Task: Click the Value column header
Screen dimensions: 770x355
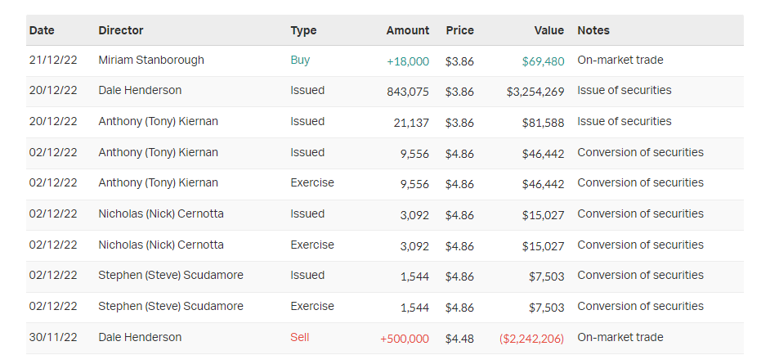Action: pos(548,30)
